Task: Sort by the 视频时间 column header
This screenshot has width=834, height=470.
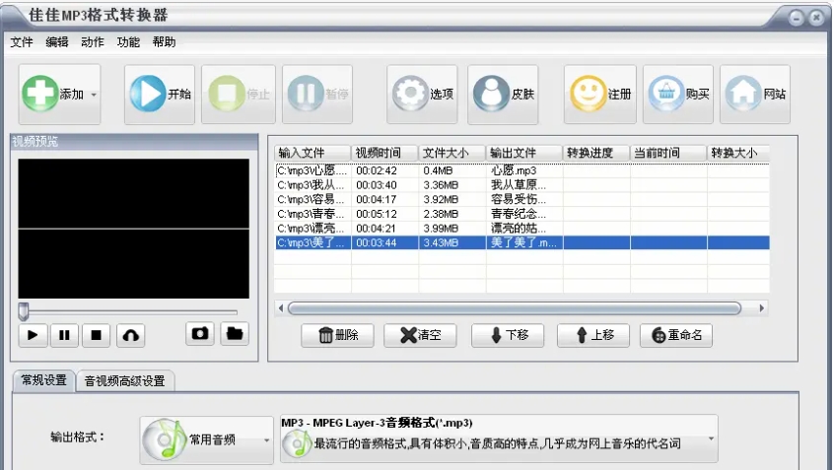Action: point(385,153)
